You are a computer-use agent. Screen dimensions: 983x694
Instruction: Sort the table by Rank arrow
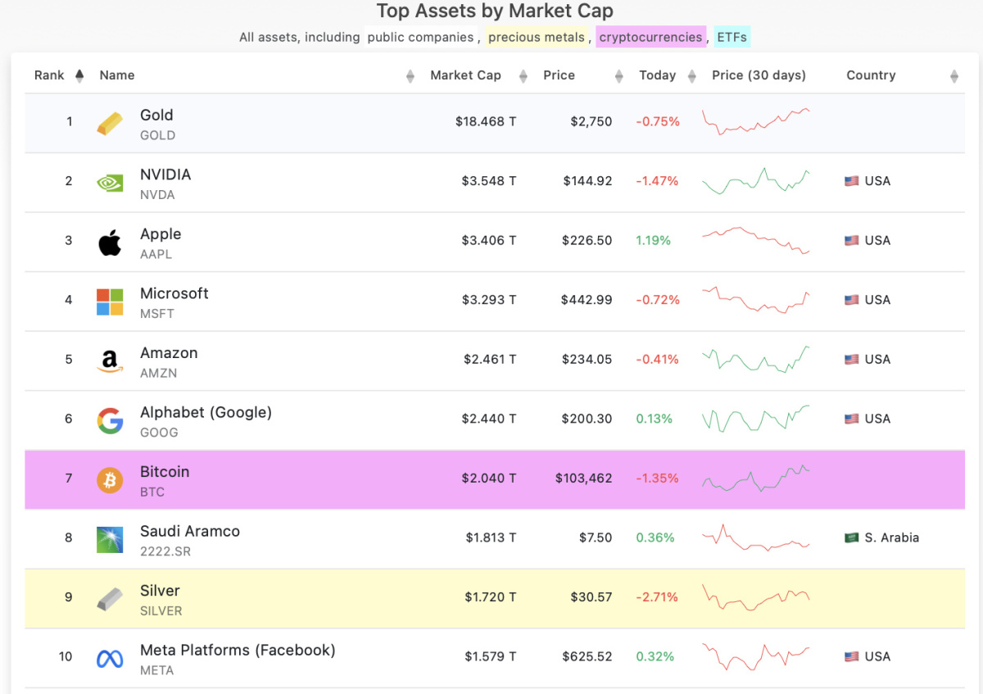pos(79,75)
